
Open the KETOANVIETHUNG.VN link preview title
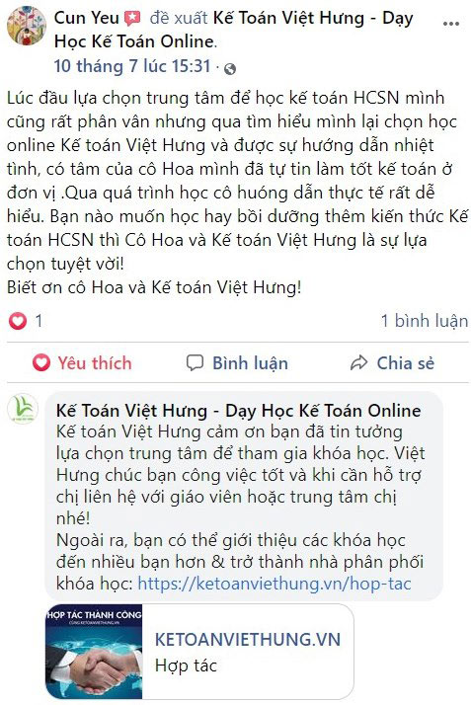pyautogui.click(x=248, y=640)
